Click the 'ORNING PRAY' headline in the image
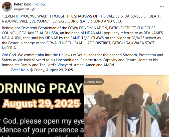The image size is (169, 137). point(42,88)
